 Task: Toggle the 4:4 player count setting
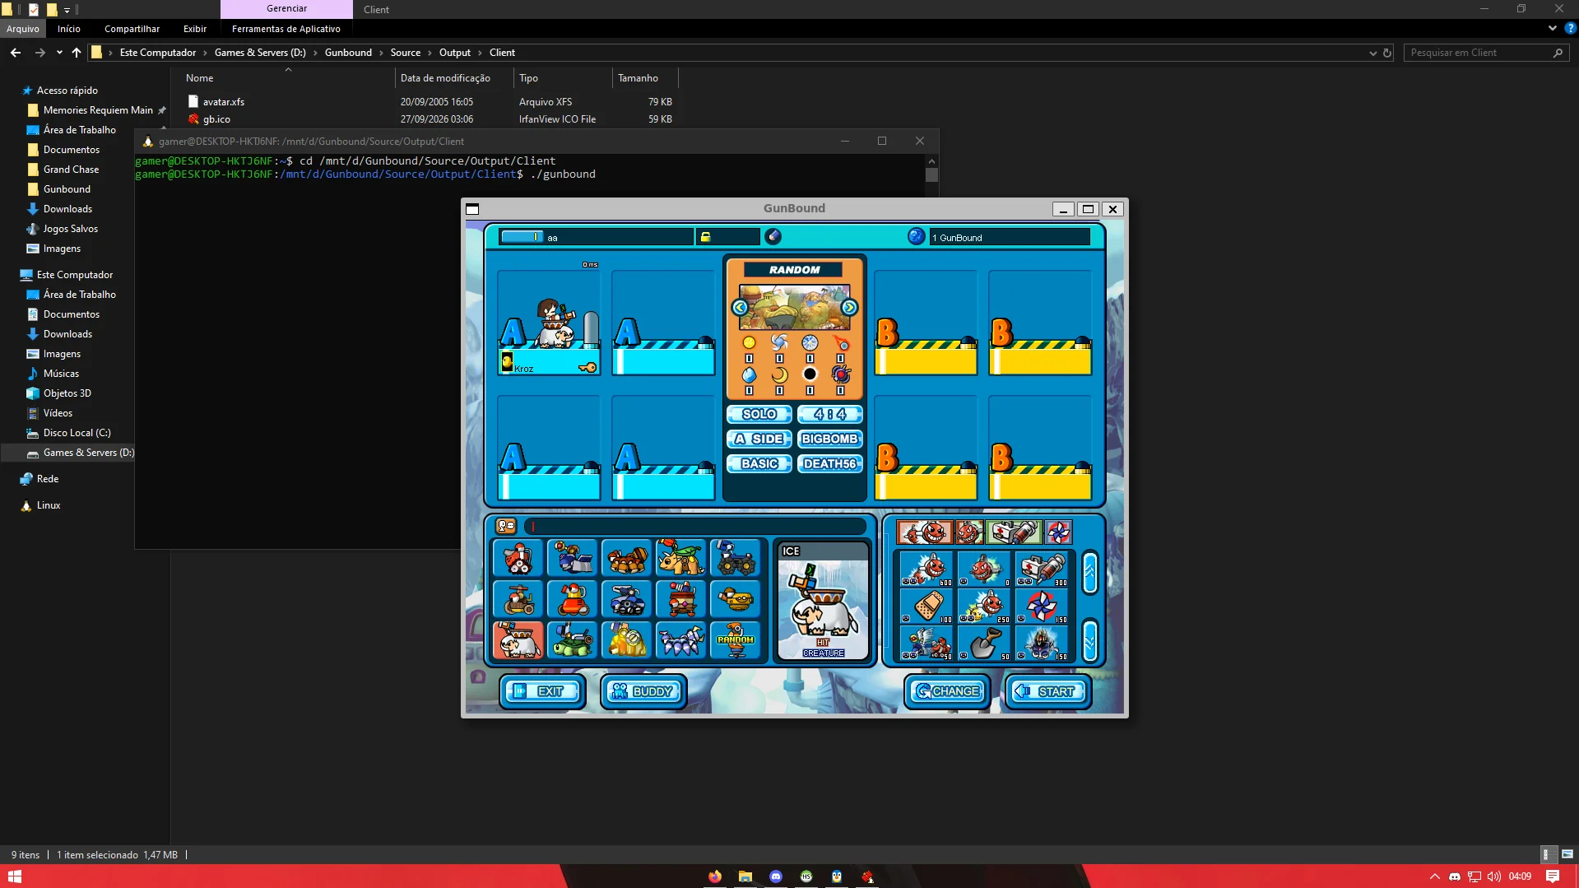click(830, 414)
